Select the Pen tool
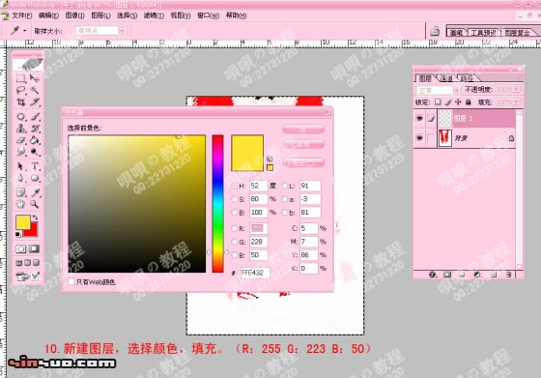 coord(21,178)
